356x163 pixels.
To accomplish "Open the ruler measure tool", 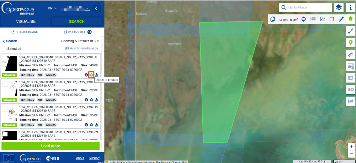I will (350, 54).
